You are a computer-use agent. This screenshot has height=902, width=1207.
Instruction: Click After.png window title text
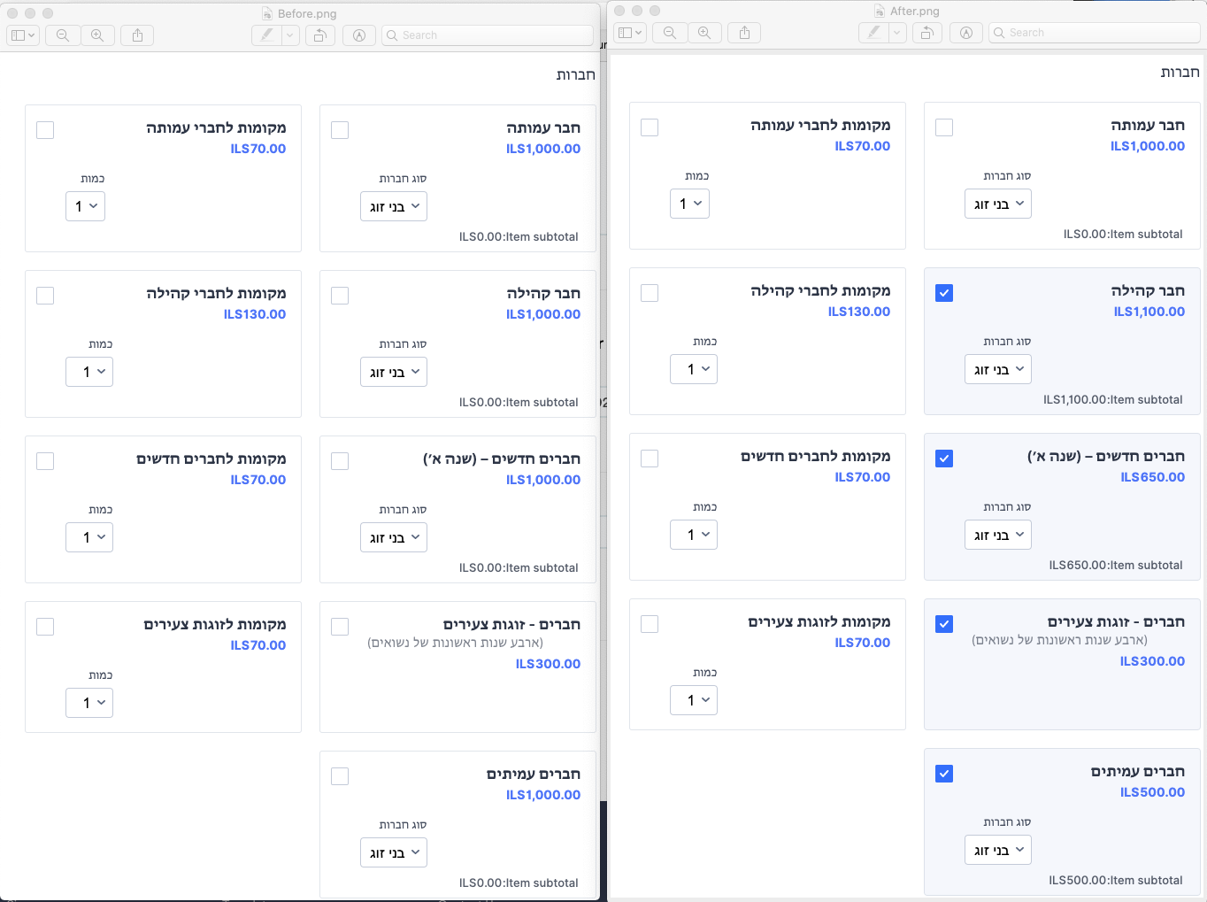click(915, 11)
